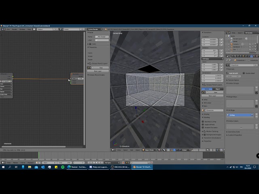
Task: Enable Backface Culling checkbox
Action: point(203,122)
